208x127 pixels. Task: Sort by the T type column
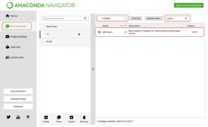click(125, 26)
